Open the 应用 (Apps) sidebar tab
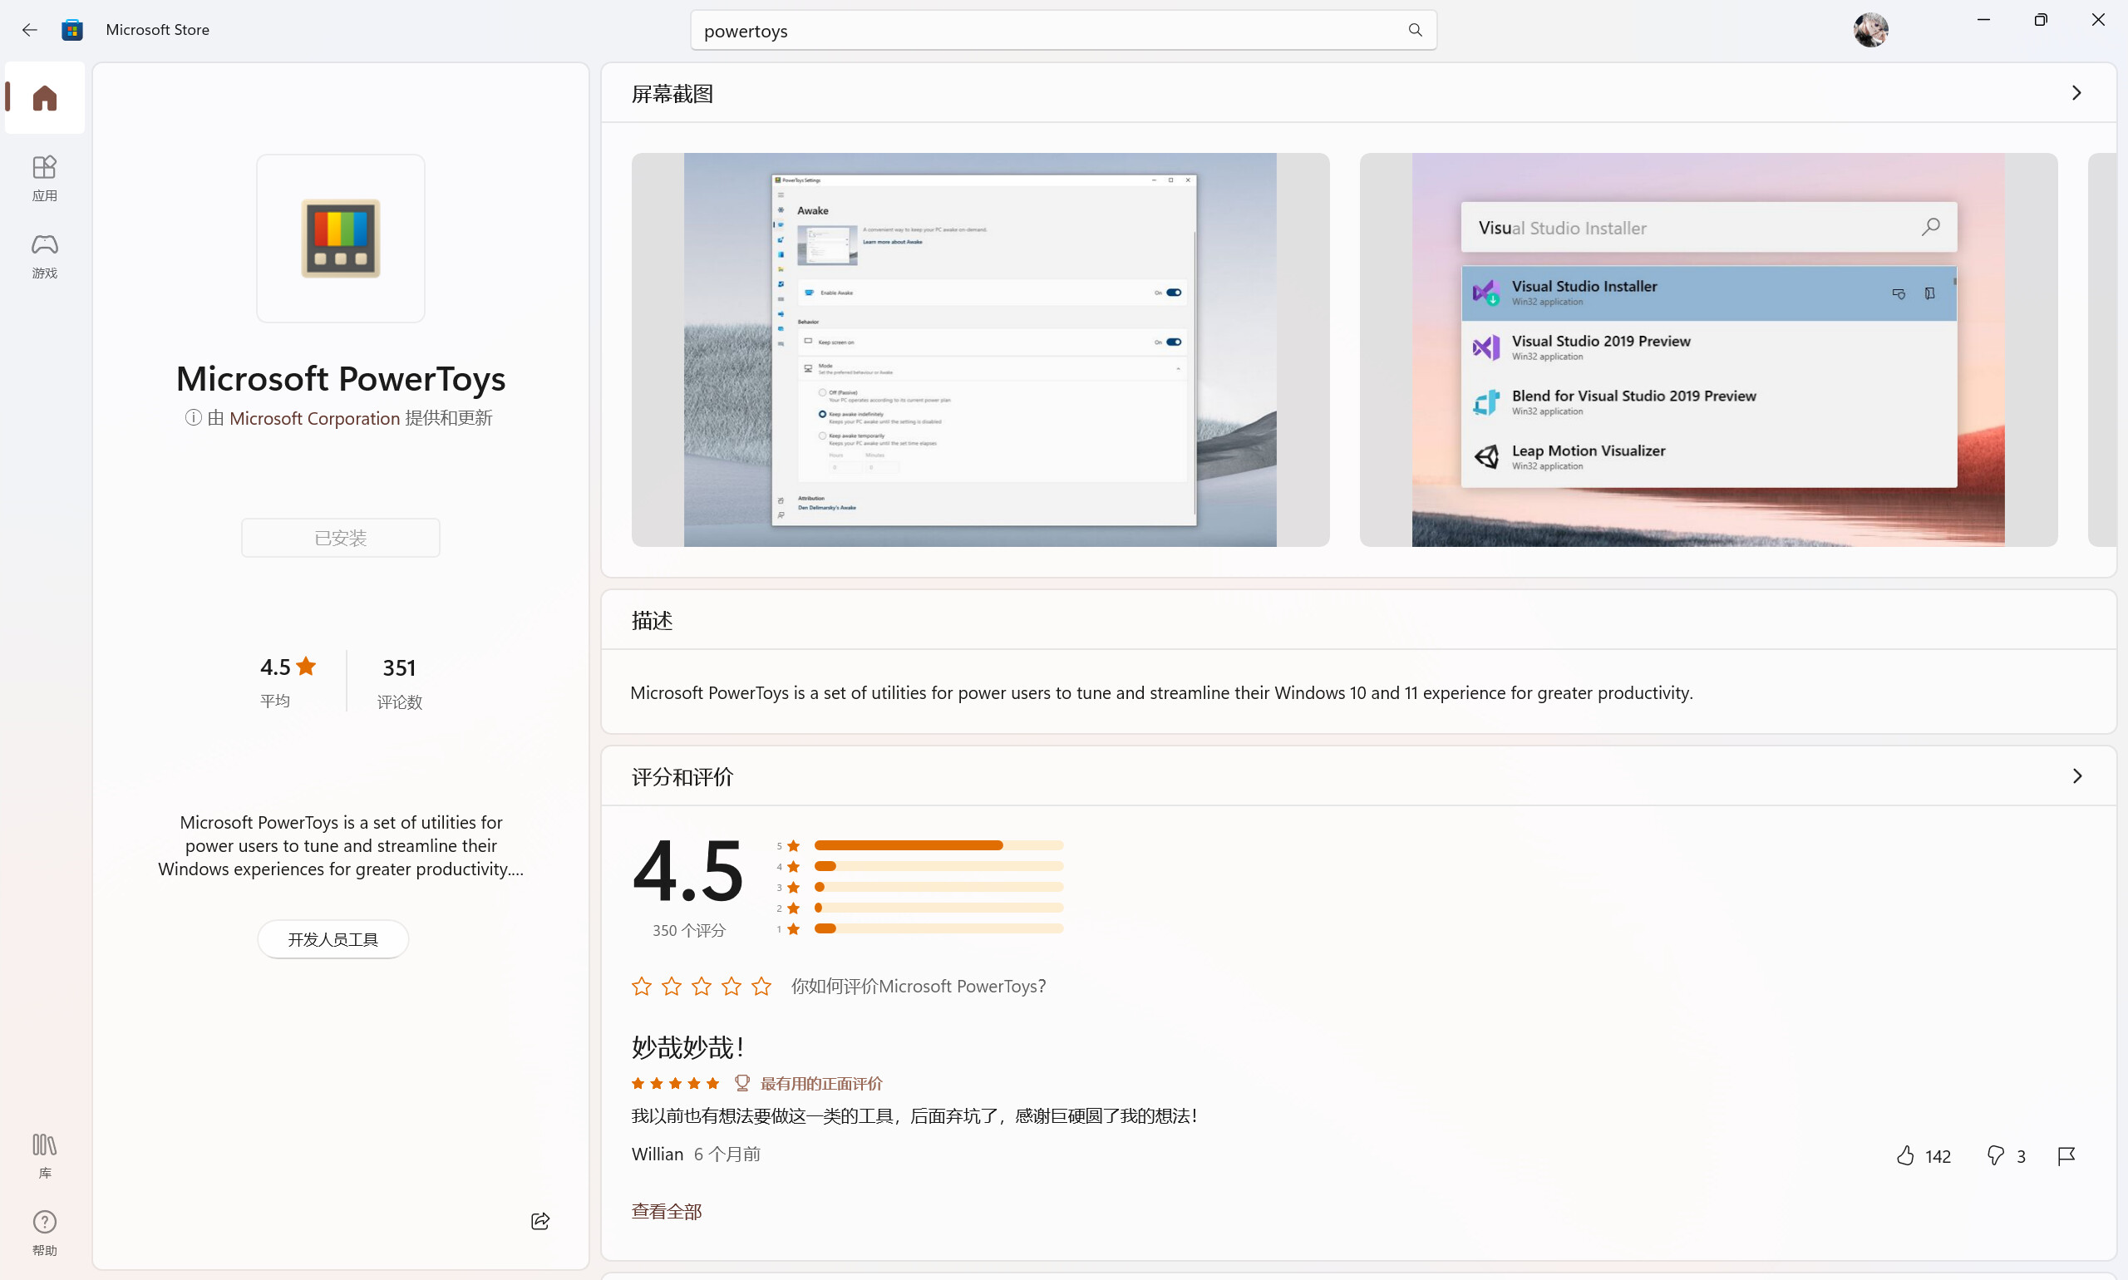Image resolution: width=2128 pixels, height=1280 pixels. (45, 179)
